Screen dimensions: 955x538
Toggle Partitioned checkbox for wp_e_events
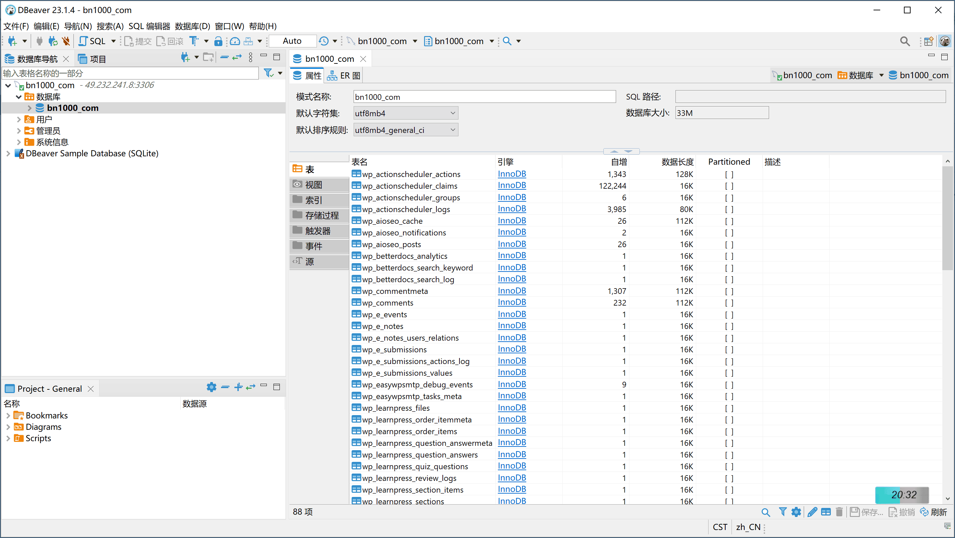(729, 315)
